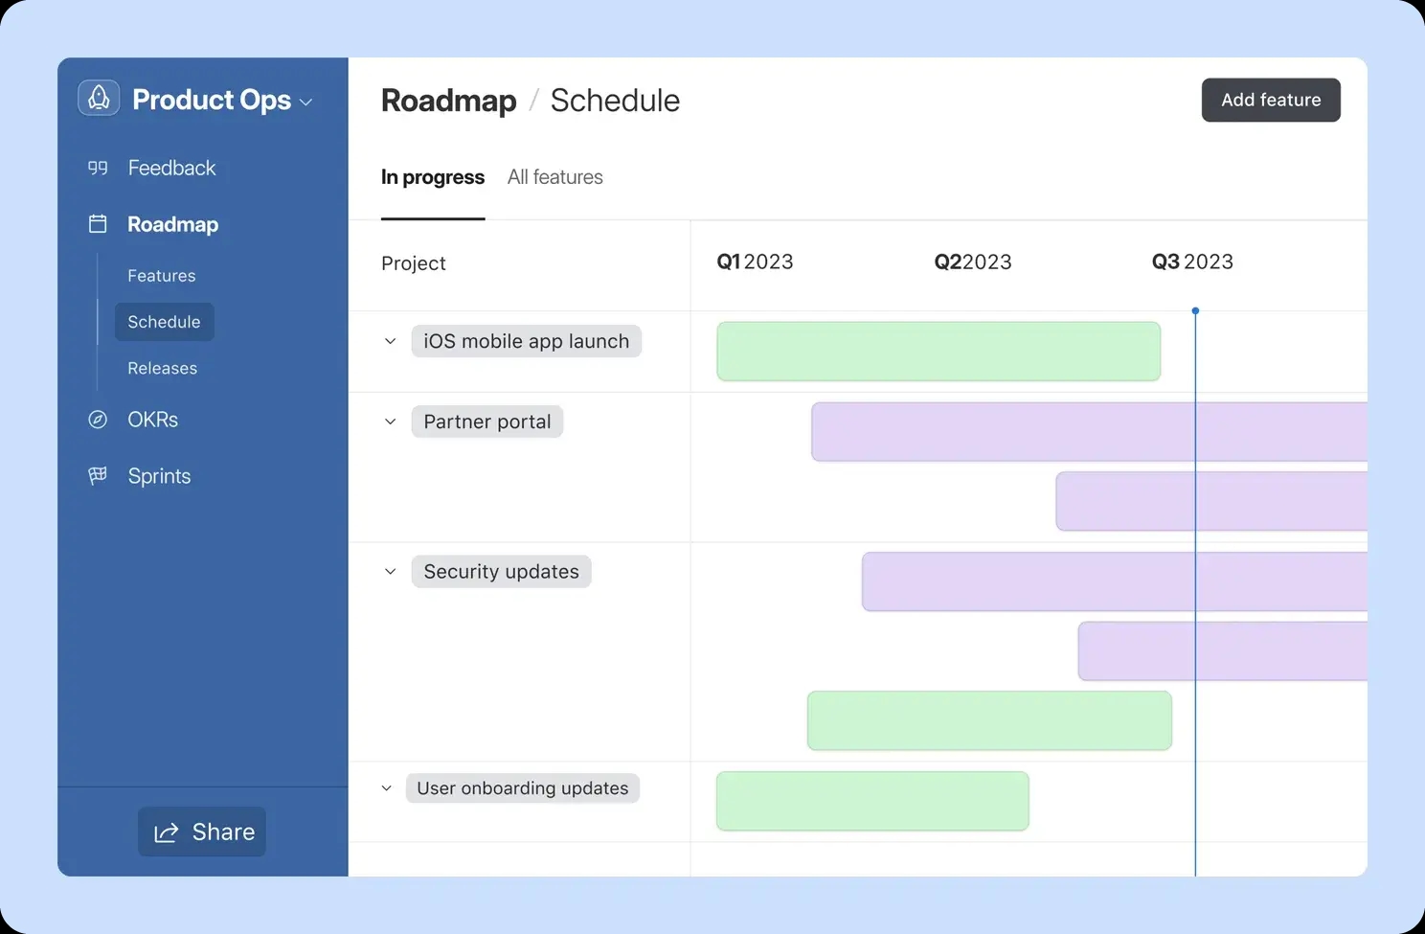Select the green Security updates bar
Viewport: 1425px width, 934px height.
click(x=989, y=720)
